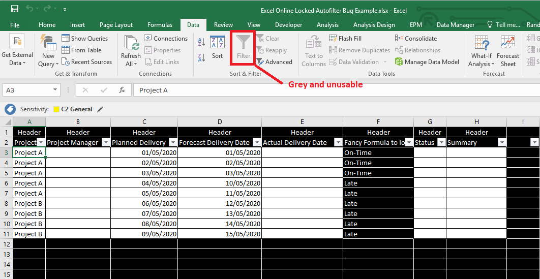Open Fancy Formula column filter dropdown

tap(409, 142)
